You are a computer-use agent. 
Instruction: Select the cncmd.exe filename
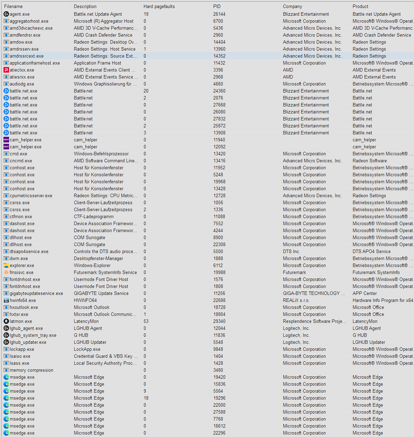(x=21, y=161)
